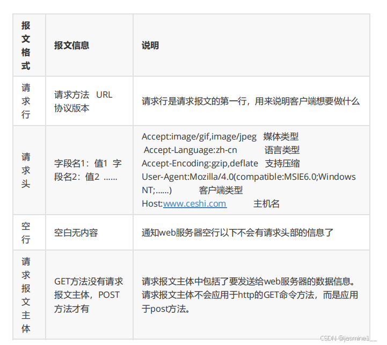
Task: Click the 请求报文主体中包括了 description
Action: tap(250, 295)
